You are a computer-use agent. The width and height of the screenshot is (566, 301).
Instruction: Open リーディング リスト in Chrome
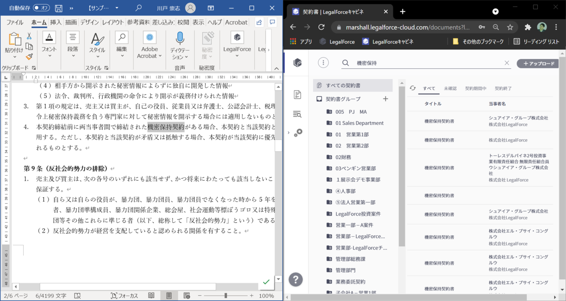[x=536, y=42]
